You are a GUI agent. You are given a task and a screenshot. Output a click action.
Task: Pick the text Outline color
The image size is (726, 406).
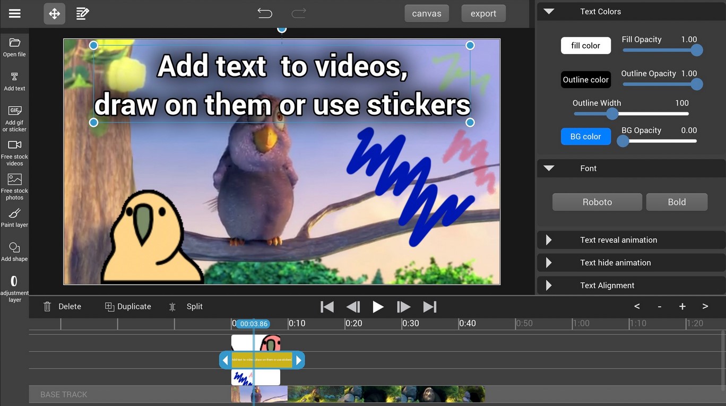tap(586, 80)
